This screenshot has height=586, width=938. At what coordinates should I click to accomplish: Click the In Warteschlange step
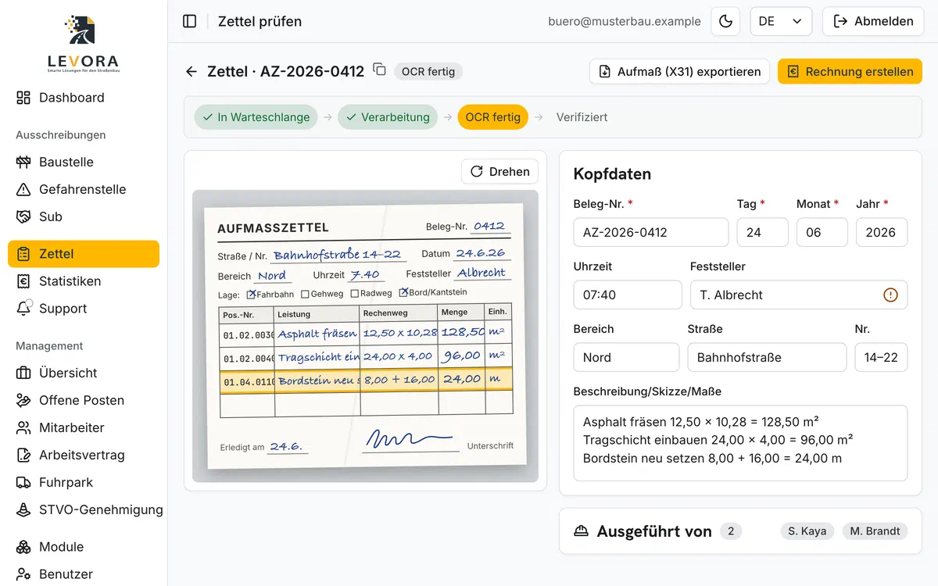(x=256, y=117)
